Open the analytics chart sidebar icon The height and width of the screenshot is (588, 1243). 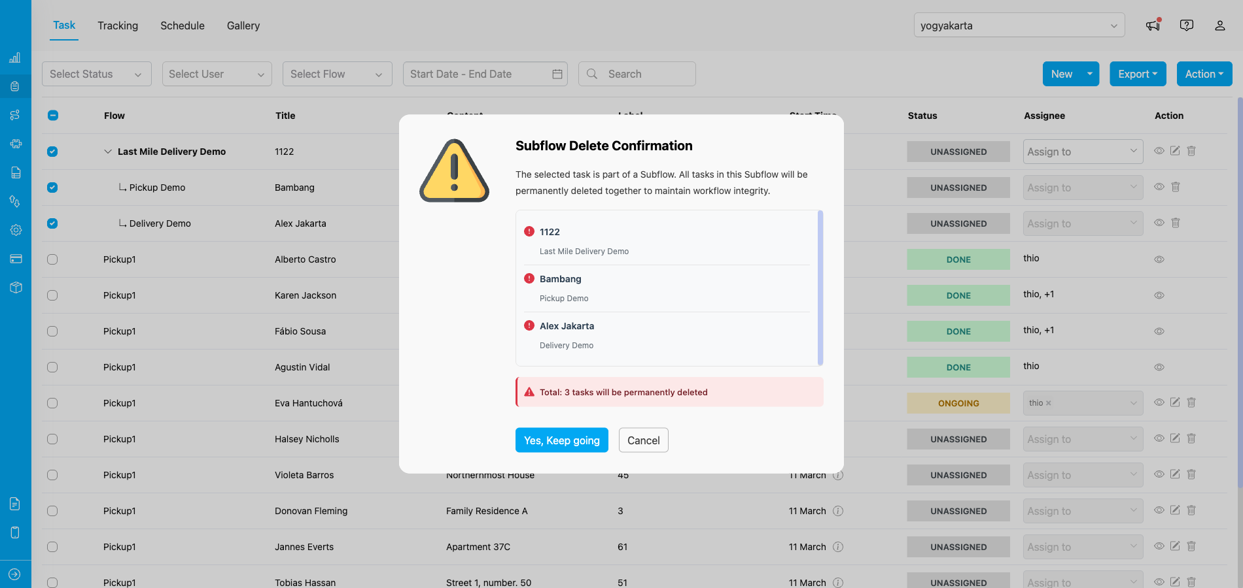point(15,57)
